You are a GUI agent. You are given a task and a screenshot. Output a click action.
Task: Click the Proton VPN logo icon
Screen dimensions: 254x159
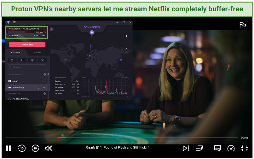pyautogui.click(x=8, y=22)
